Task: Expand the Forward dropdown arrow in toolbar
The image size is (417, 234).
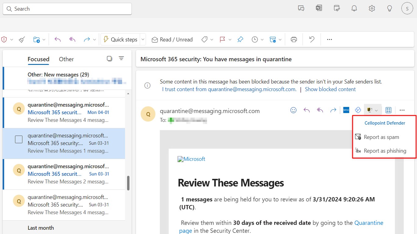Action: pyautogui.click(x=94, y=40)
